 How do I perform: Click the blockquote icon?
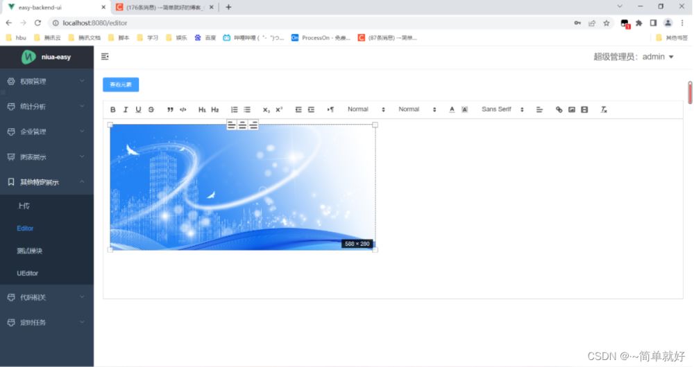pos(170,109)
